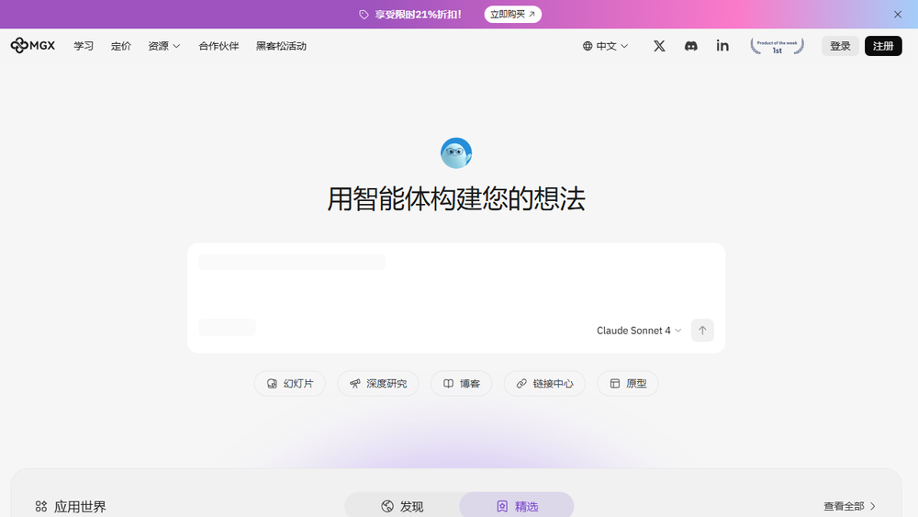The width and height of the screenshot is (918, 517).
Task: Select the 链接中心 chip
Action: pos(544,384)
